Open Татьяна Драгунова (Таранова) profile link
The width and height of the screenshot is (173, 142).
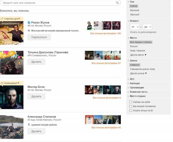(x=48, y=52)
